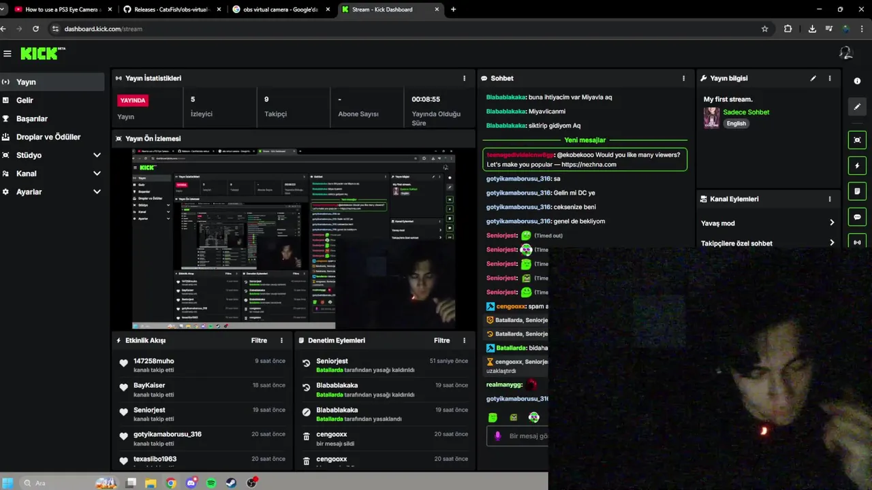Open the Chrome downloads icon
The height and width of the screenshot is (490, 872).
(812, 29)
